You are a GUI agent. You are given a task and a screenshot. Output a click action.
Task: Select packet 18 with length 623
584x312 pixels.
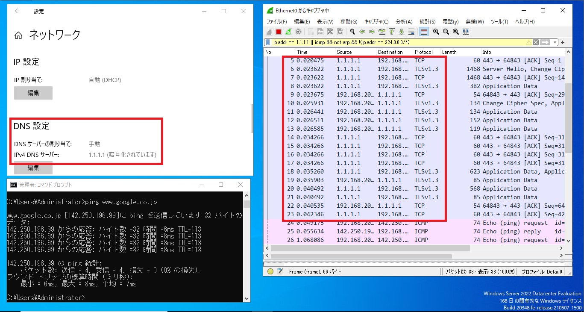[x=414, y=171]
